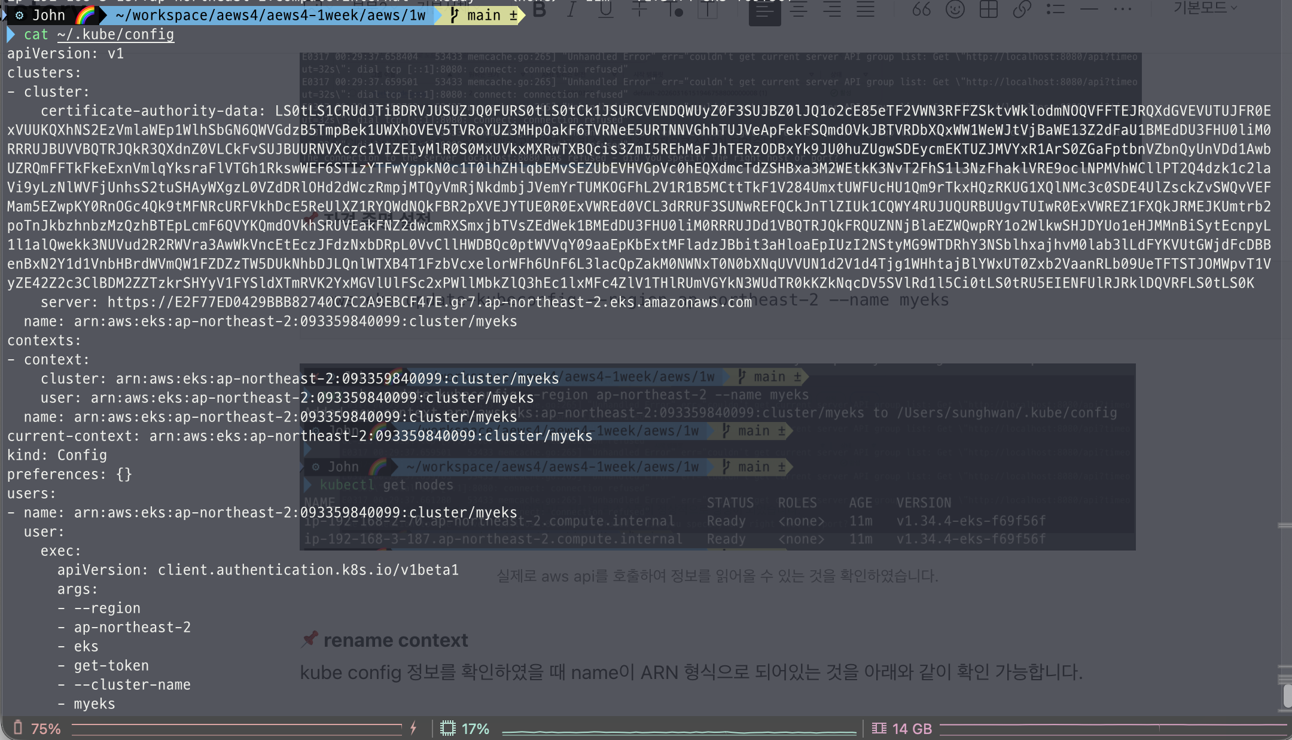Viewport: 1292px width, 740px height.
Task: Center align the text
Action: (x=799, y=9)
